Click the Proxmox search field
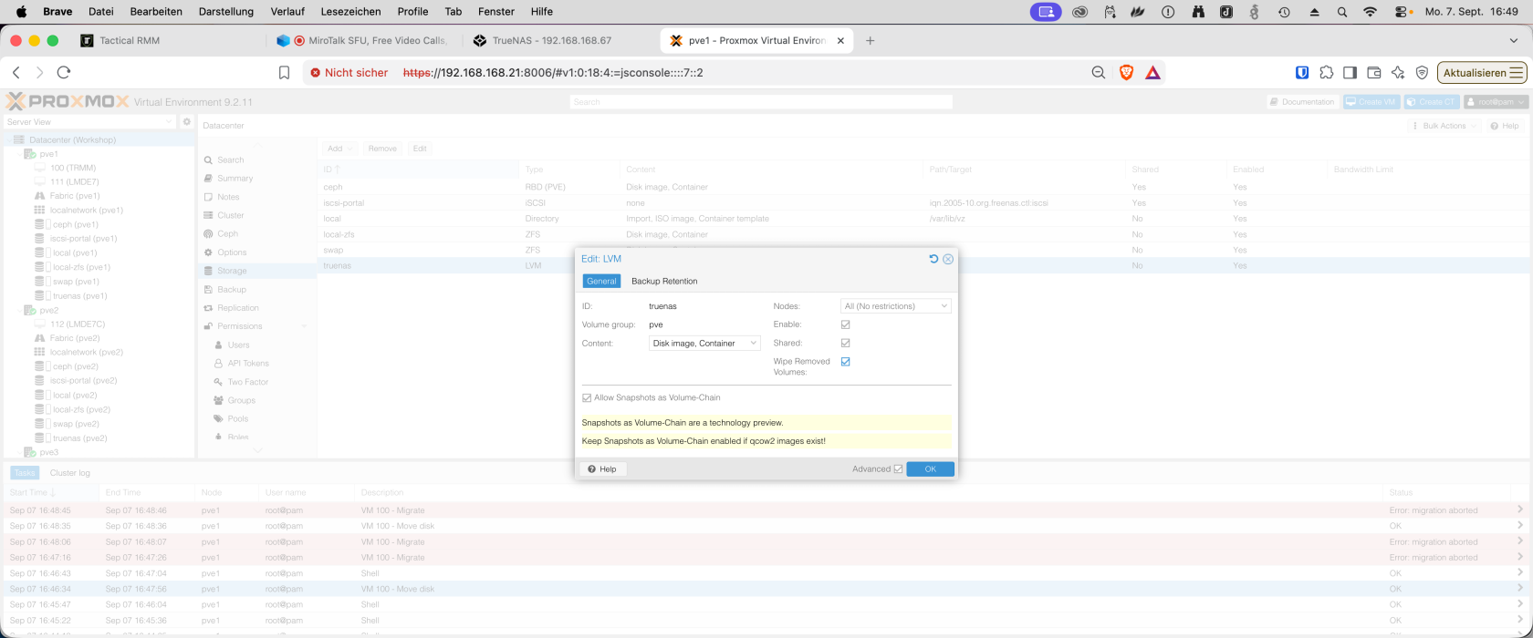Viewport: 1533px width, 638px height. (x=761, y=102)
